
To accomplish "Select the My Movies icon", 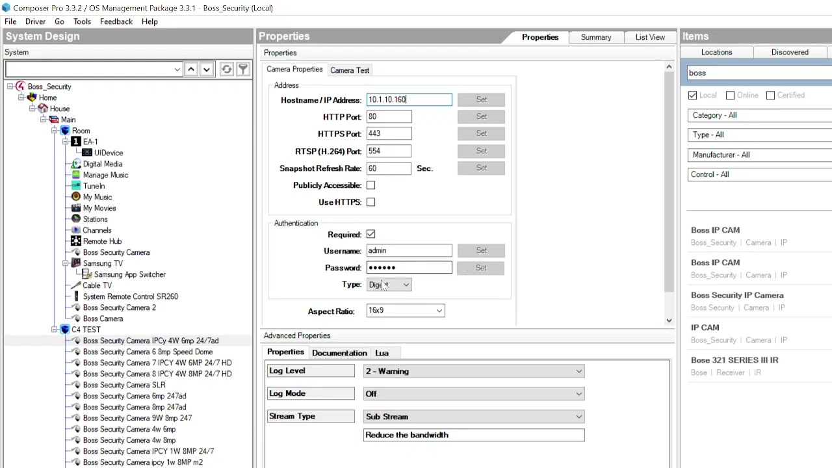I will pyautogui.click(x=76, y=208).
